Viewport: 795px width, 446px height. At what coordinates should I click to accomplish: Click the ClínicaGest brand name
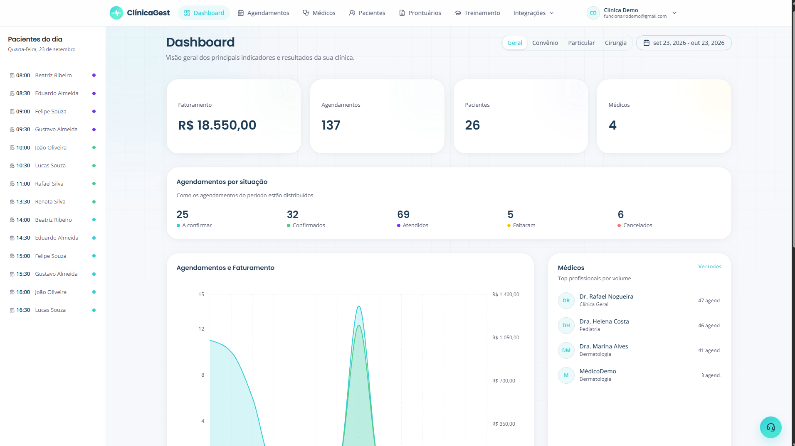click(148, 13)
